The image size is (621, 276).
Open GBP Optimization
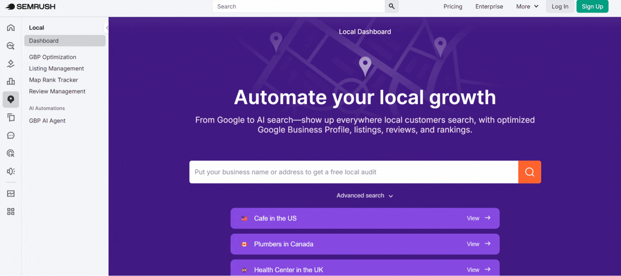click(53, 57)
